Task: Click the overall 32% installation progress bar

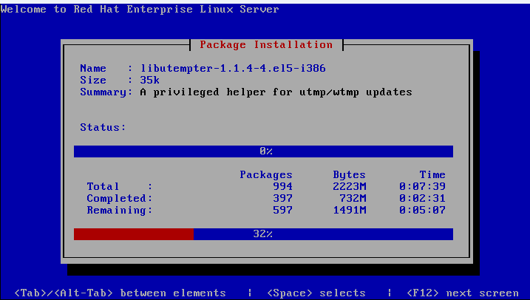Action: (x=263, y=234)
